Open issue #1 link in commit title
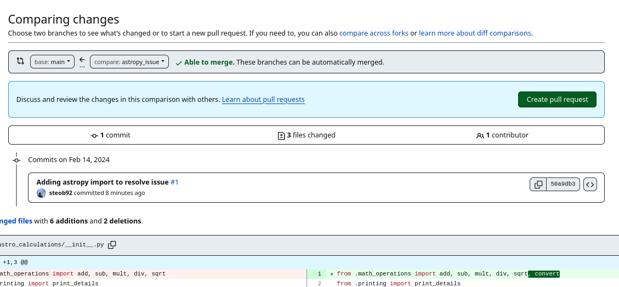619x287 pixels. [174, 182]
